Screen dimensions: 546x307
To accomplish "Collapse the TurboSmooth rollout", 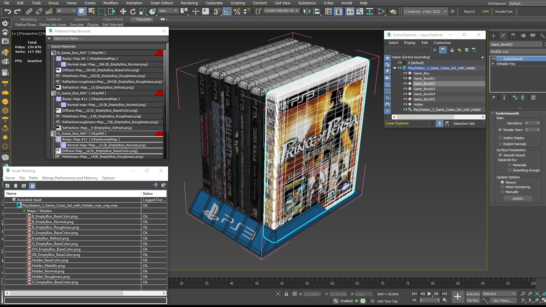I will click(x=492, y=113).
